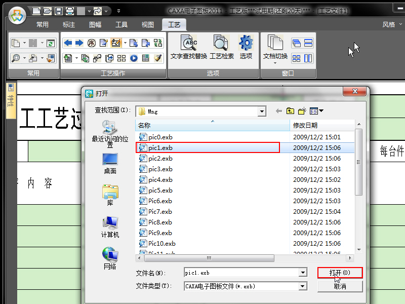Image resolution: width=405 pixels, height=304 pixels.
Task: Select the pic5.exb file
Action: (160, 191)
